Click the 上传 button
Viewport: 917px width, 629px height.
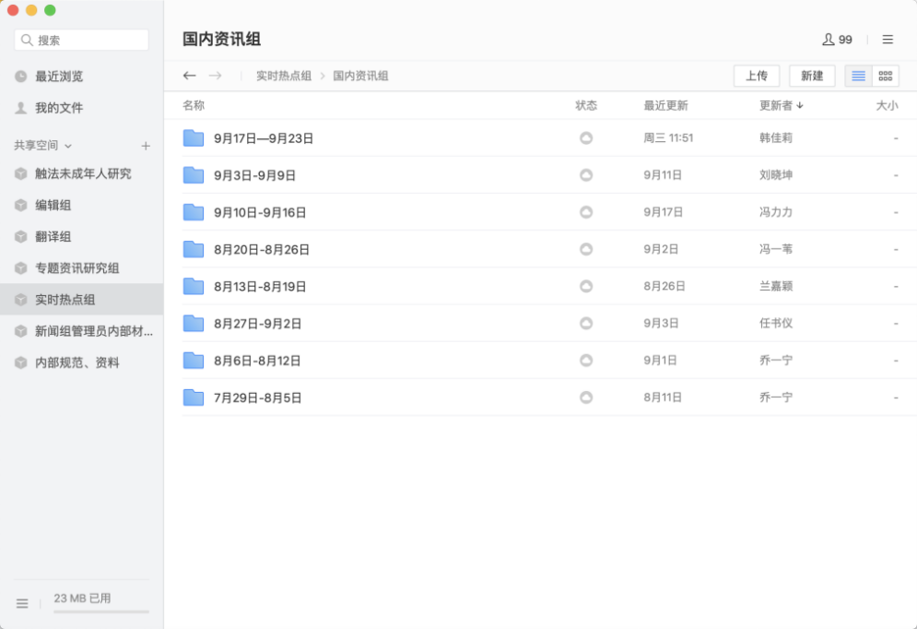click(757, 76)
